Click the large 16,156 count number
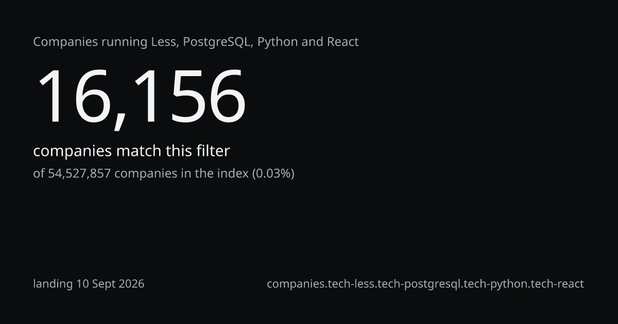Image resolution: width=618 pixels, height=324 pixels. click(x=141, y=98)
